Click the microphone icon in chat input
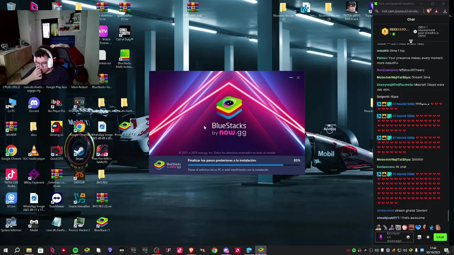The image size is (454, 255). coord(381,237)
